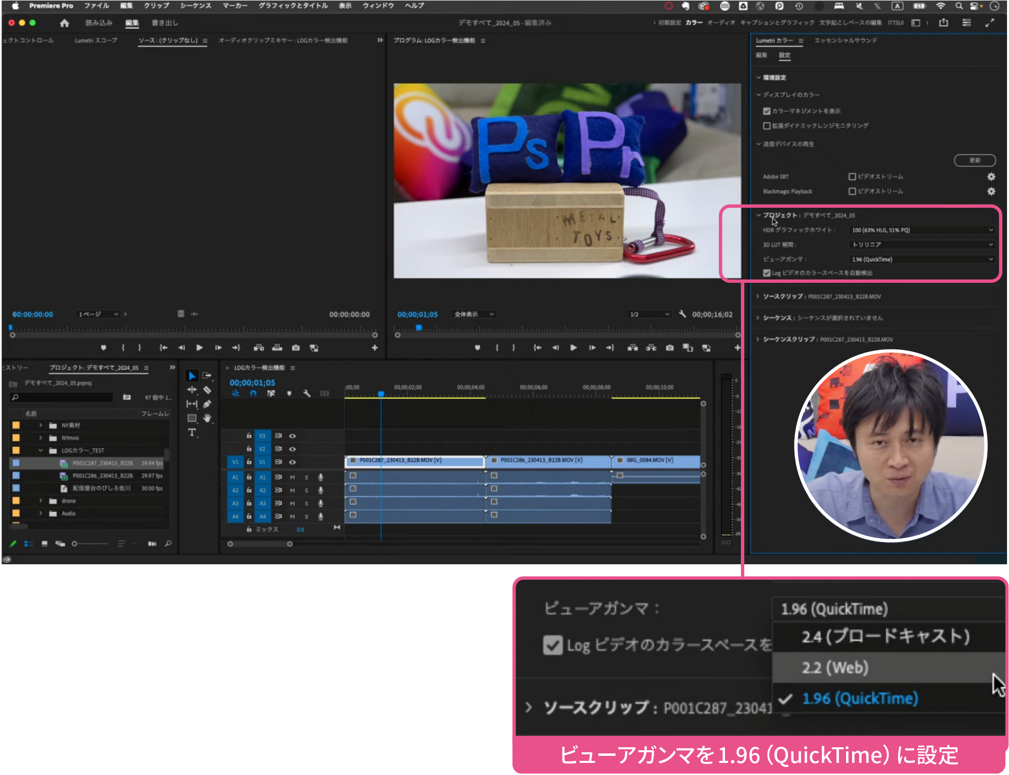Open timeline display settings wrench
This screenshot has height=775, width=1009.
[307, 393]
